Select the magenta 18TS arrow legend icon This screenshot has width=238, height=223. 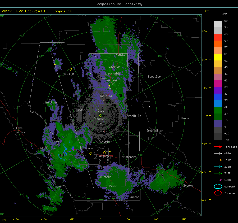218,180
